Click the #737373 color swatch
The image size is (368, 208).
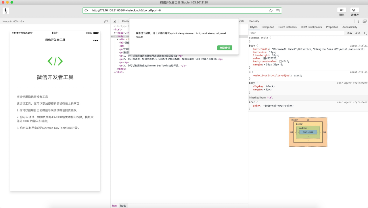tap(264, 58)
